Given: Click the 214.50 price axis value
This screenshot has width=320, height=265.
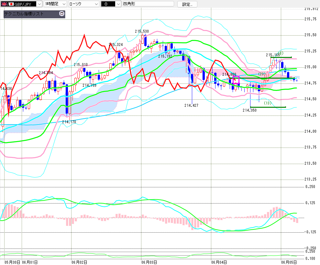Looking at the screenshot, I should 310,99.
